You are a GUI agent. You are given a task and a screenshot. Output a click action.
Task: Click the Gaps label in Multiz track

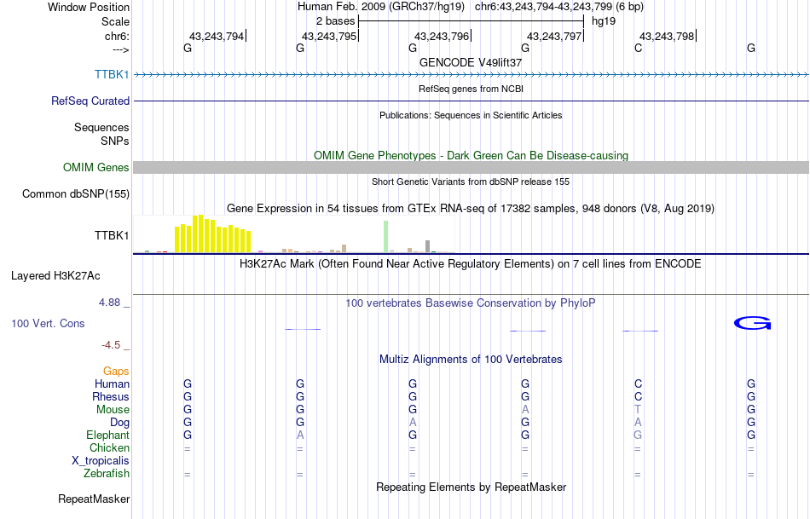tap(116, 372)
